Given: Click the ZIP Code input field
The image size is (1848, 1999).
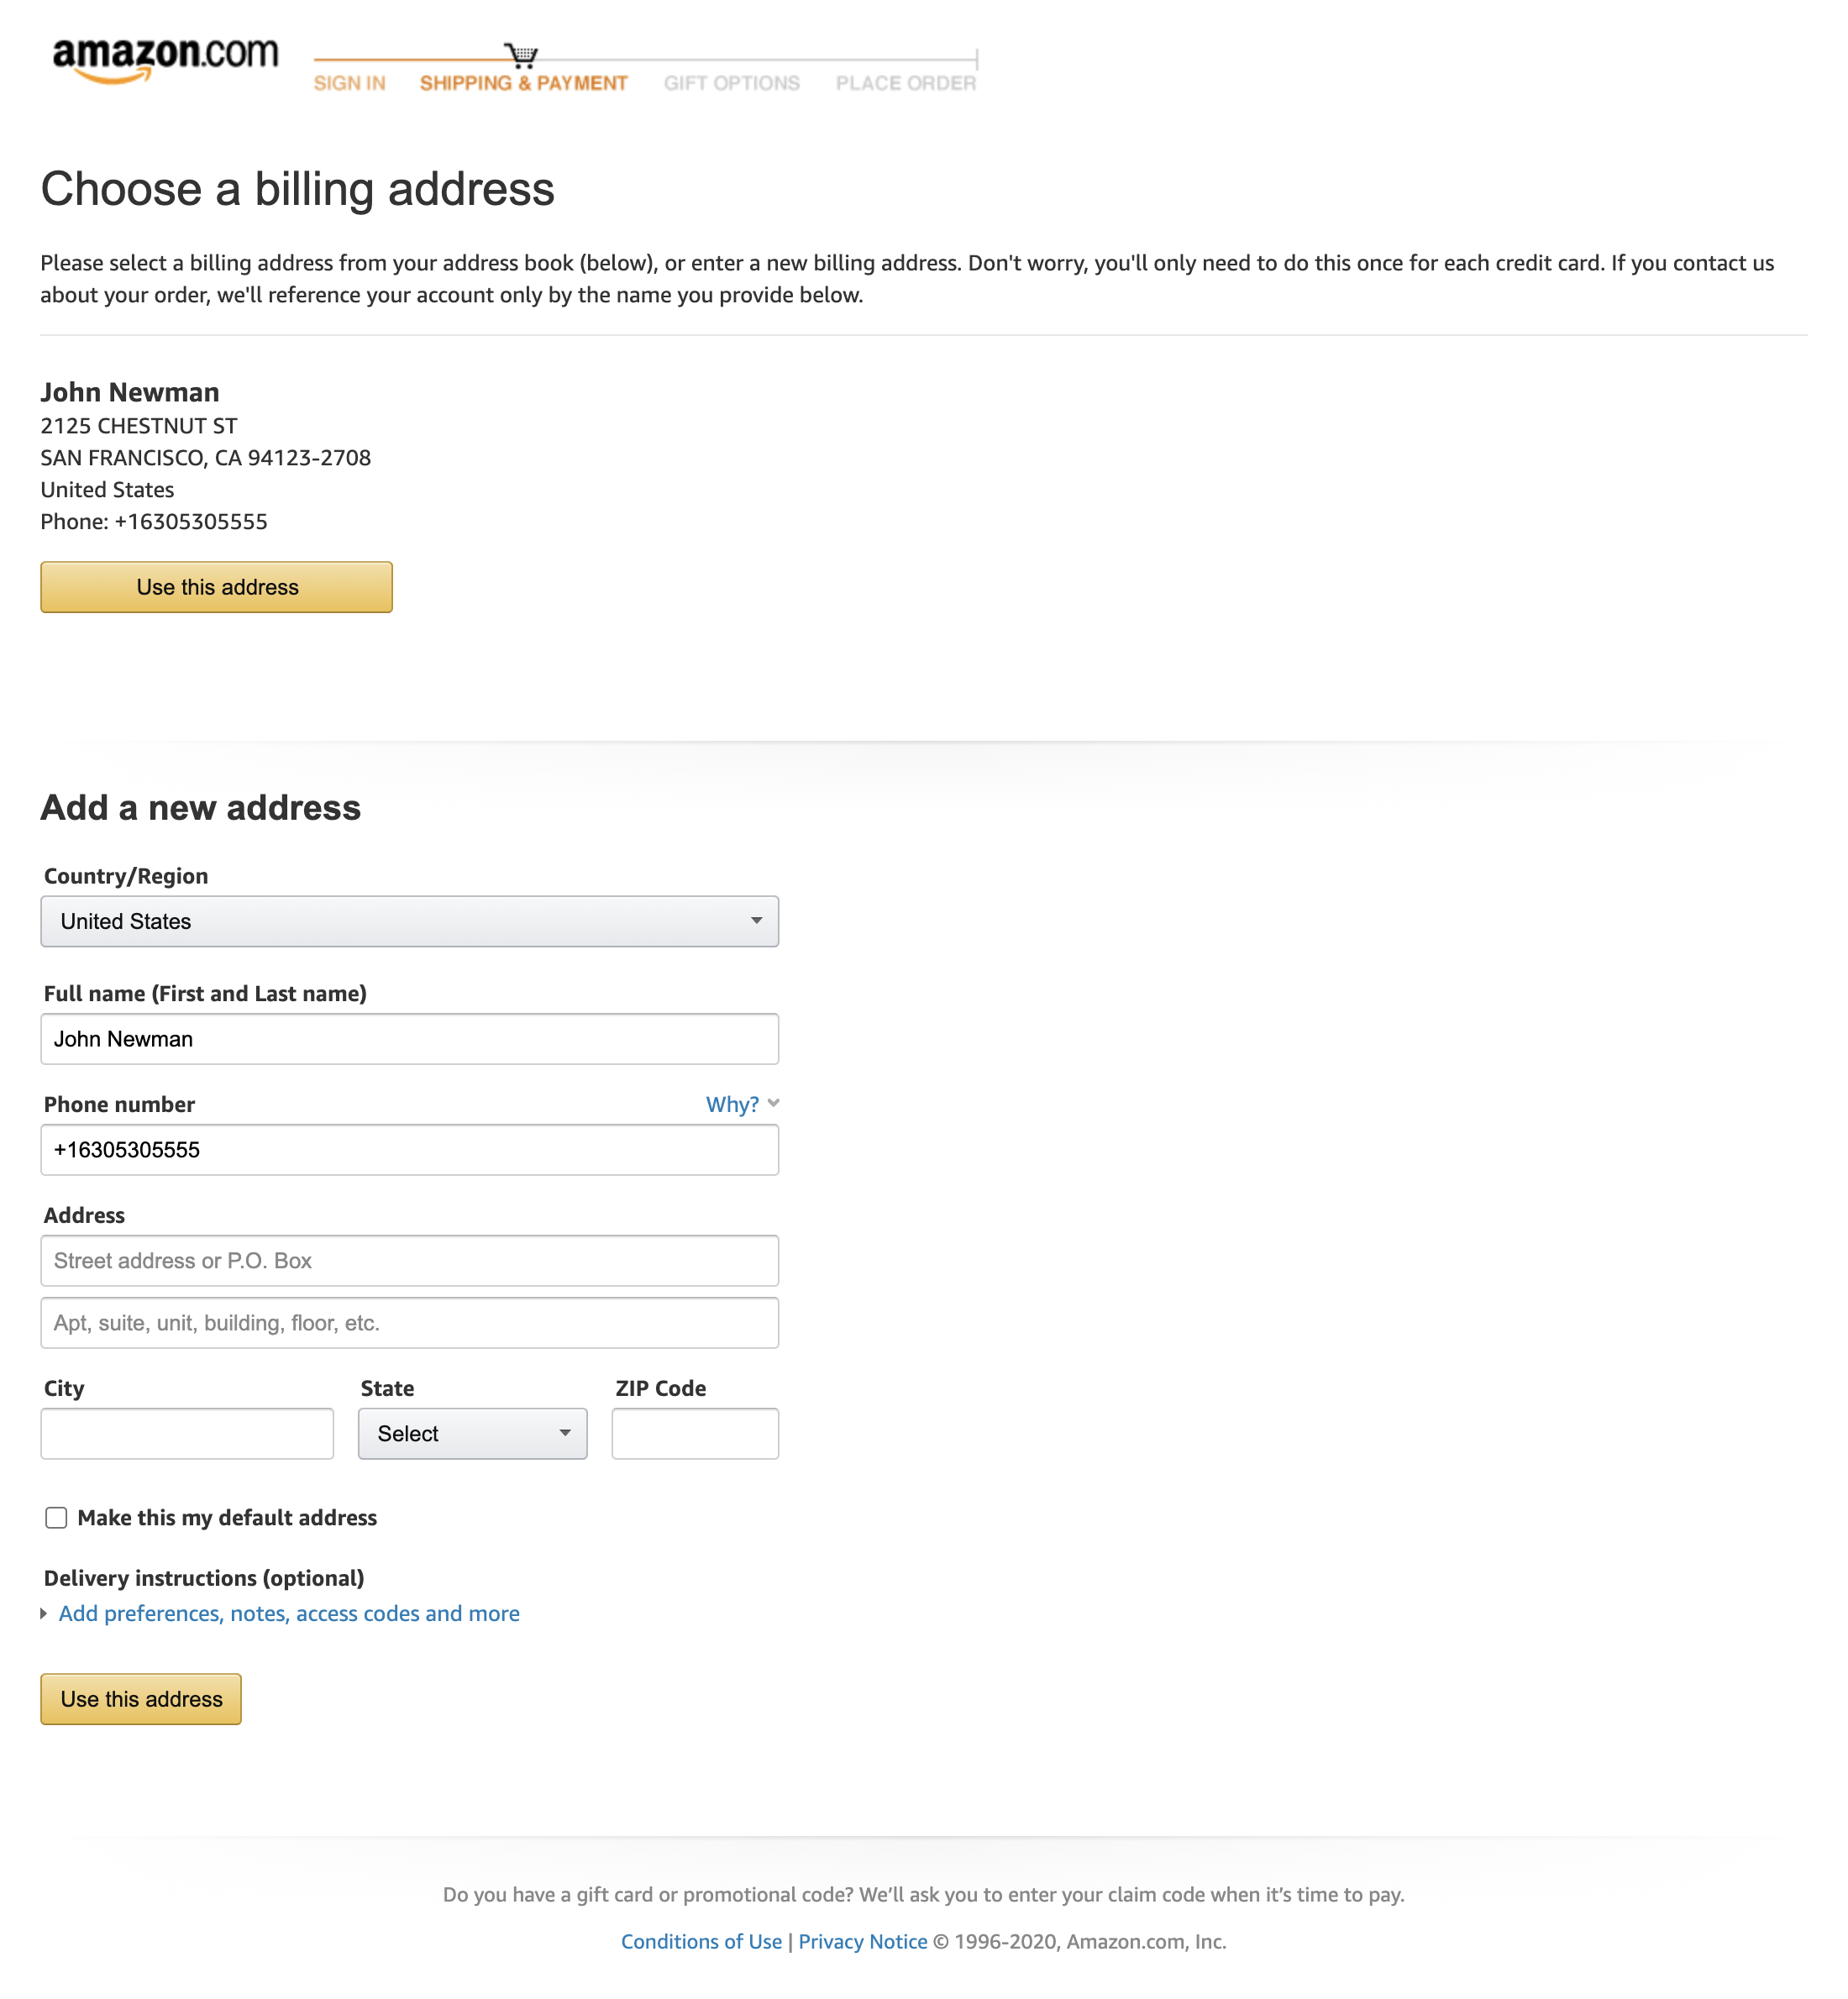Looking at the screenshot, I should (x=695, y=1433).
